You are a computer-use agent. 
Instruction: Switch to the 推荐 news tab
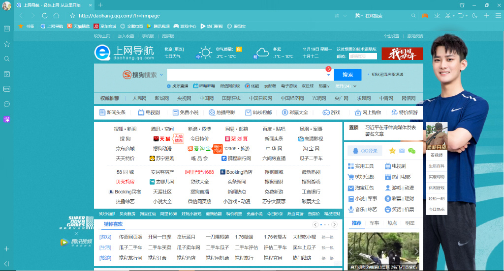pos(356,223)
